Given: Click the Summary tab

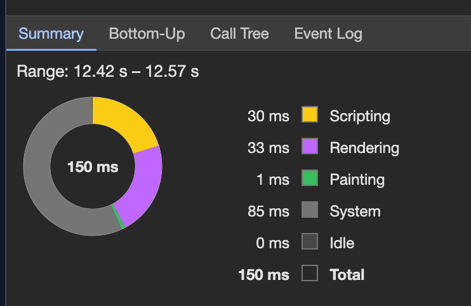Looking at the screenshot, I should coord(51,34).
